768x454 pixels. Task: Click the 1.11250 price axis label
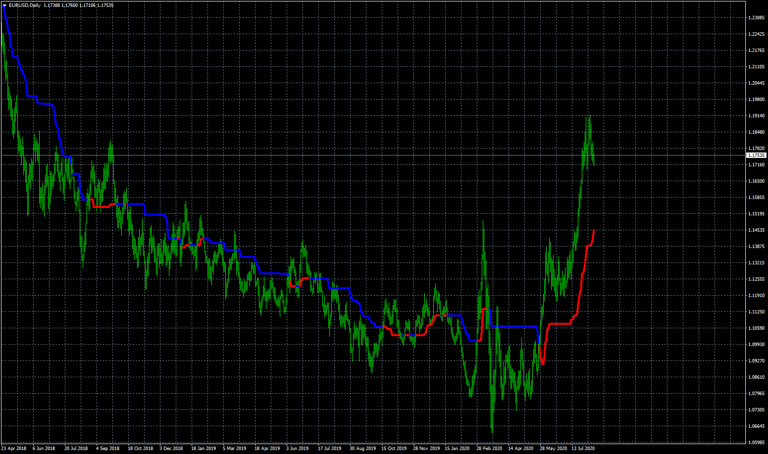[x=756, y=312]
